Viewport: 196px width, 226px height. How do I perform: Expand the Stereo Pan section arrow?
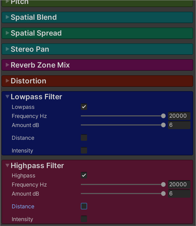[x=7, y=49]
